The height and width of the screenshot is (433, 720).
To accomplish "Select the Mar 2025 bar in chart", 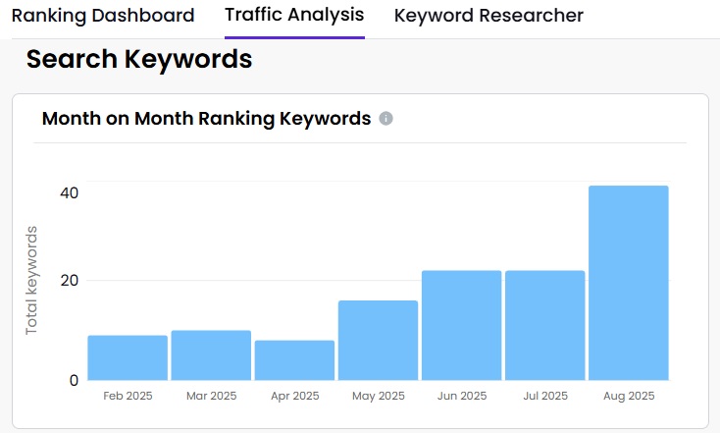I will (x=211, y=355).
